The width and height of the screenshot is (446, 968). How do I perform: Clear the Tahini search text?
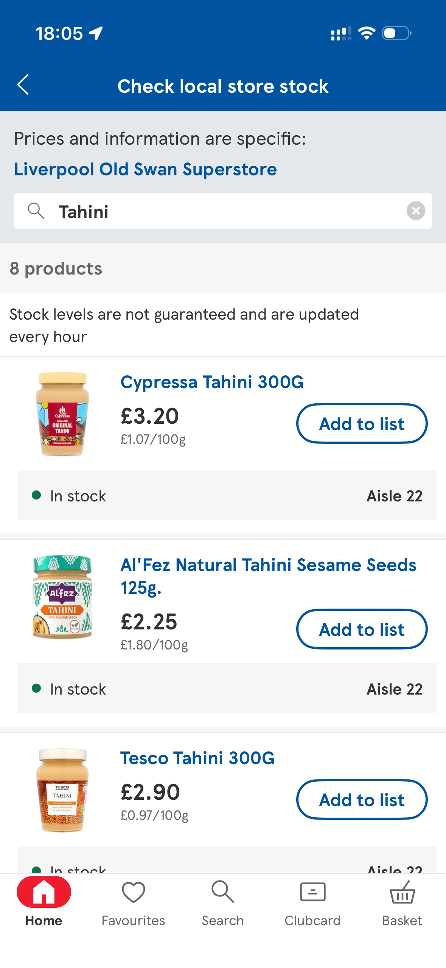[x=415, y=211]
